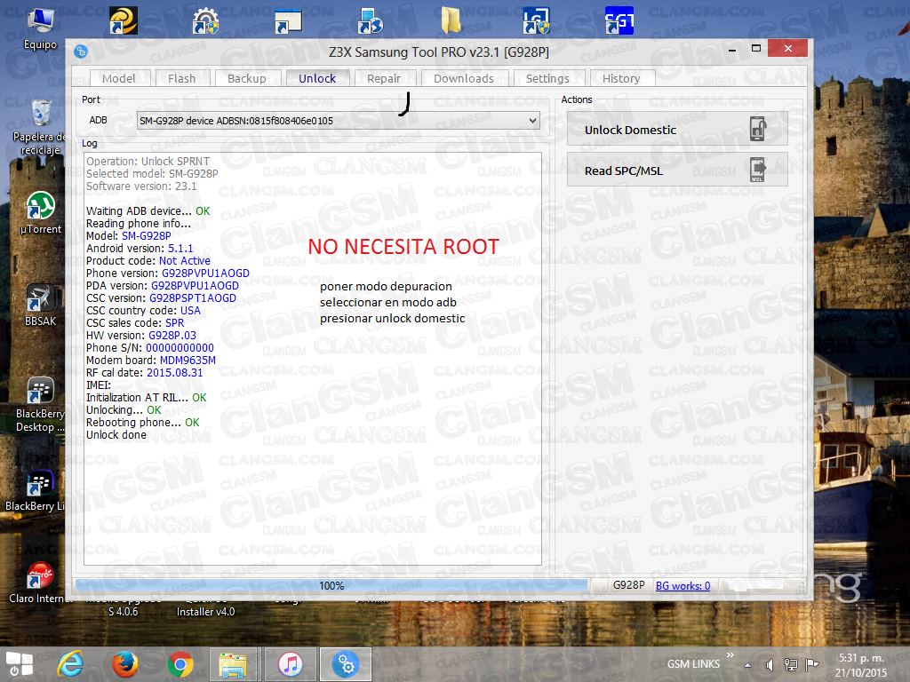Viewport: 910px width, 682px height.
Task: Click the G928P model in the status bar
Action: 628,585
